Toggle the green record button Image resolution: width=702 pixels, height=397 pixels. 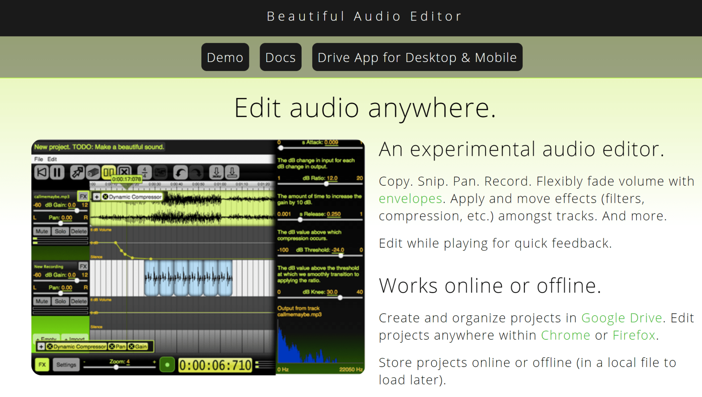(x=167, y=364)
